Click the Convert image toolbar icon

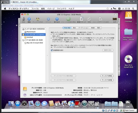[x=89, y=19]
